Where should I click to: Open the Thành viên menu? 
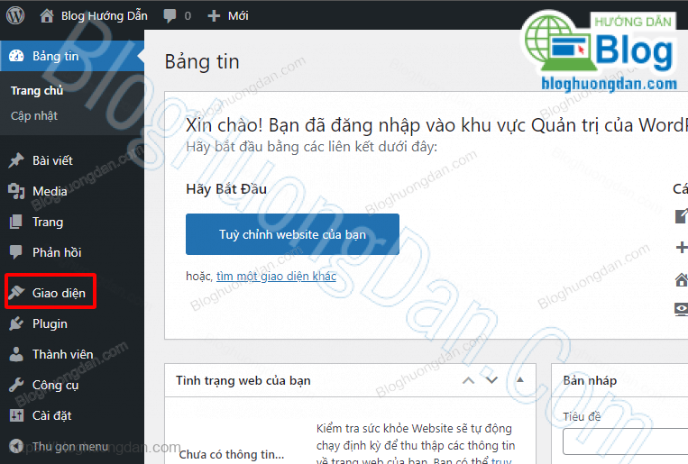point(63,354)
